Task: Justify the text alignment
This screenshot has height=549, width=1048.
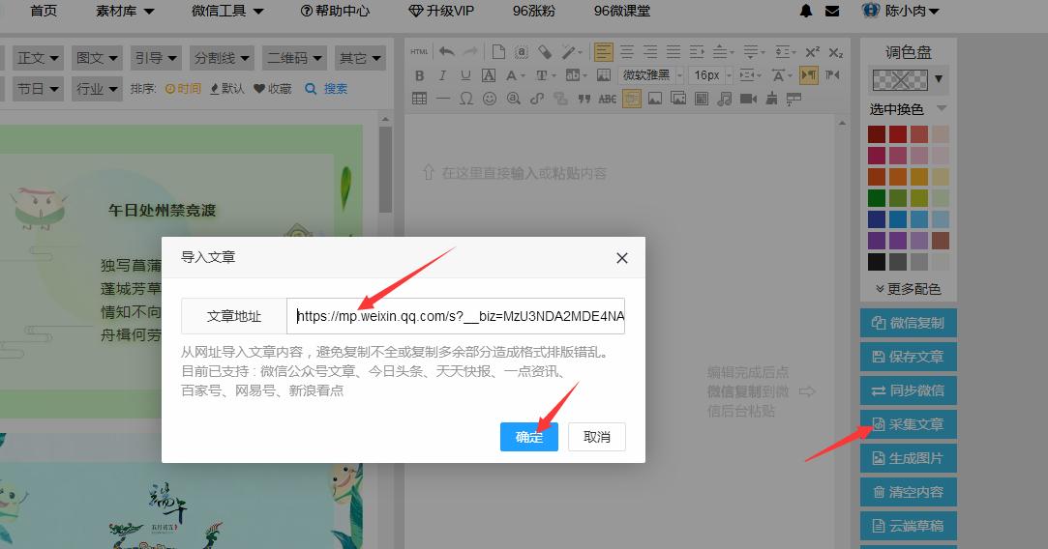Action: pos(674,51)
